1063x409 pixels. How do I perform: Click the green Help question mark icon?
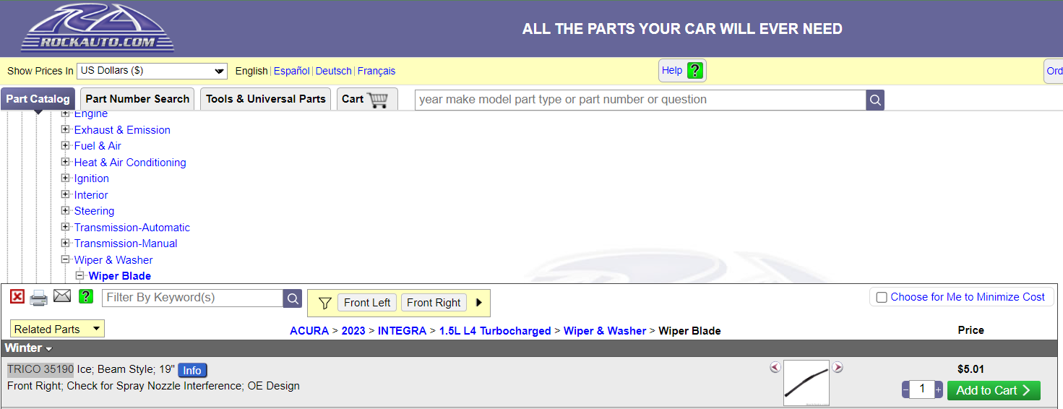click(x=694, y=71)
